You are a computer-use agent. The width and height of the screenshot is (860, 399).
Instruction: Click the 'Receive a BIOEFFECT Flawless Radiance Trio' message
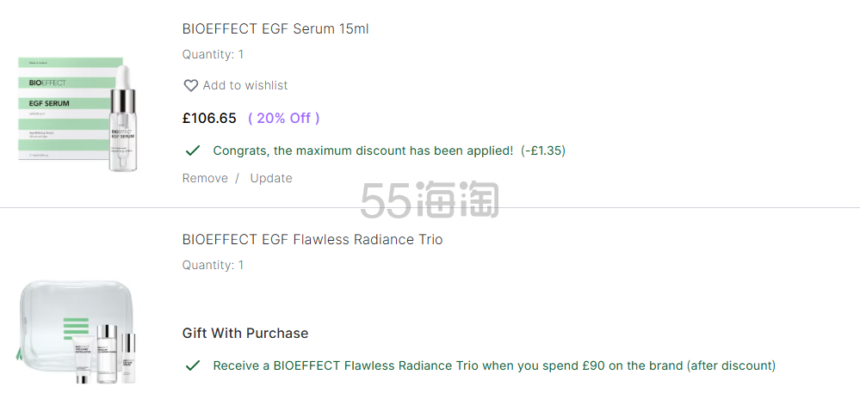[494, 365]
